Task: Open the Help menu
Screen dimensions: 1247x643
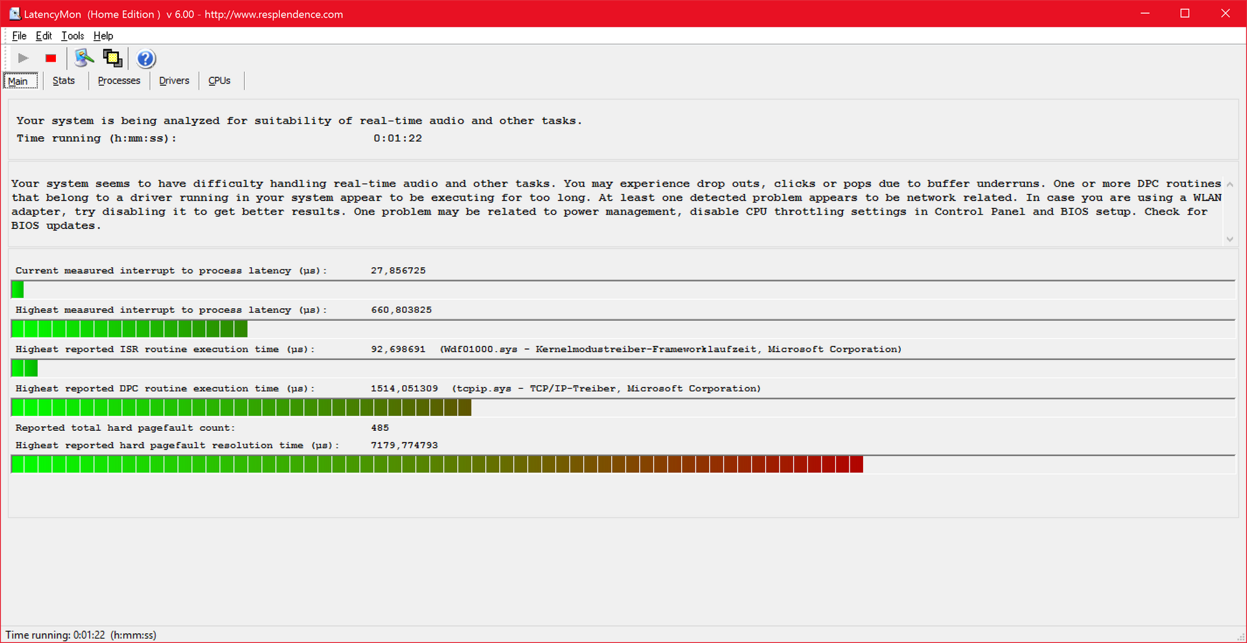Action: click(103, 36)
